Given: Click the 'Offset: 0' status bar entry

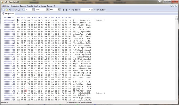Looking at the screenshot, I should tap(4, 102).
